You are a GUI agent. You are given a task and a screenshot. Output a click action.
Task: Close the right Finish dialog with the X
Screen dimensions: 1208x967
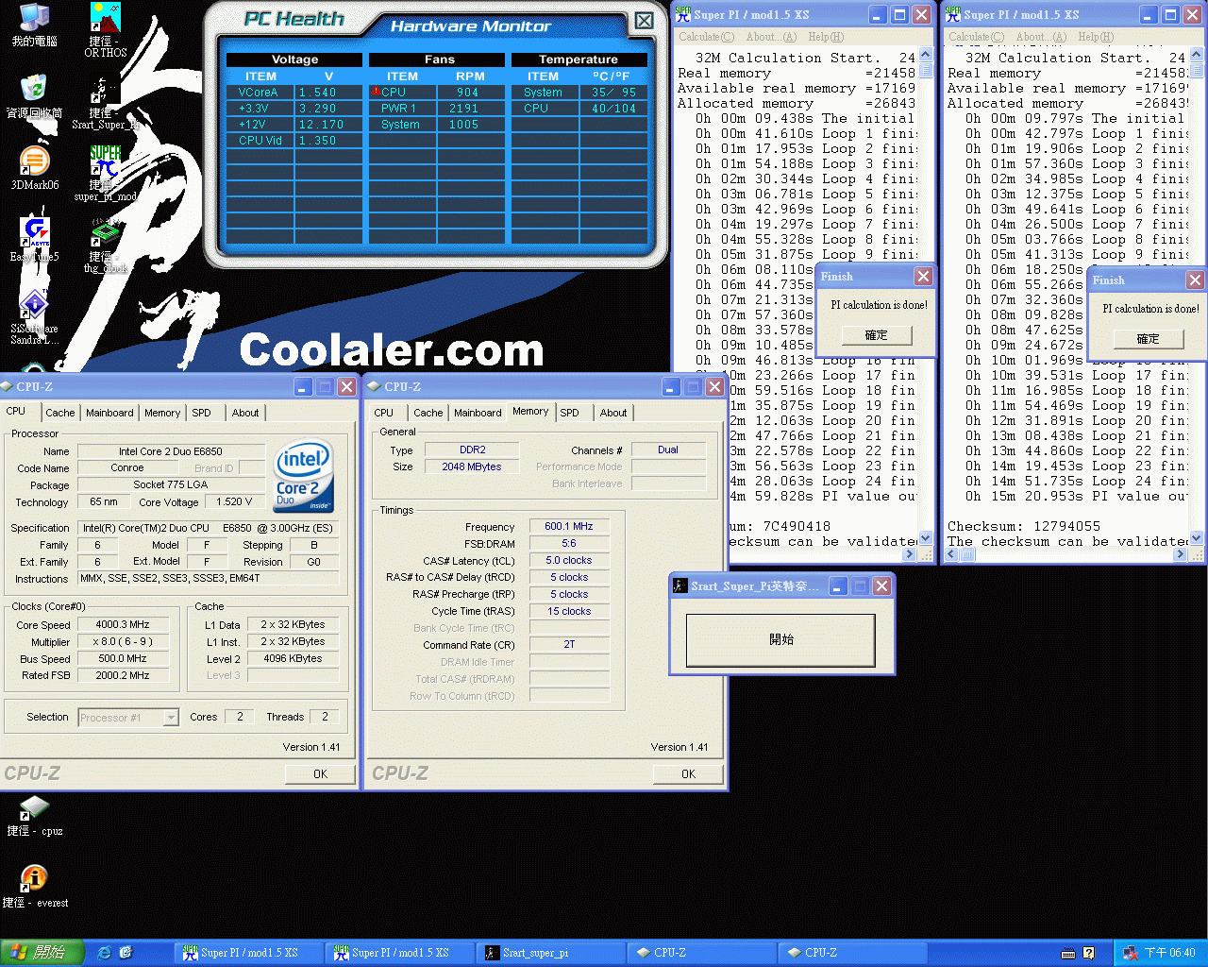pyautogui.click(x=1195, y=280)
